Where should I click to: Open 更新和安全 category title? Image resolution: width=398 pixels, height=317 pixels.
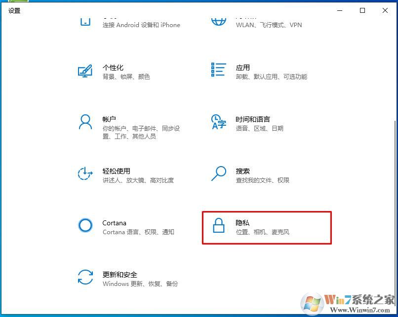click(x=120, y=275)
